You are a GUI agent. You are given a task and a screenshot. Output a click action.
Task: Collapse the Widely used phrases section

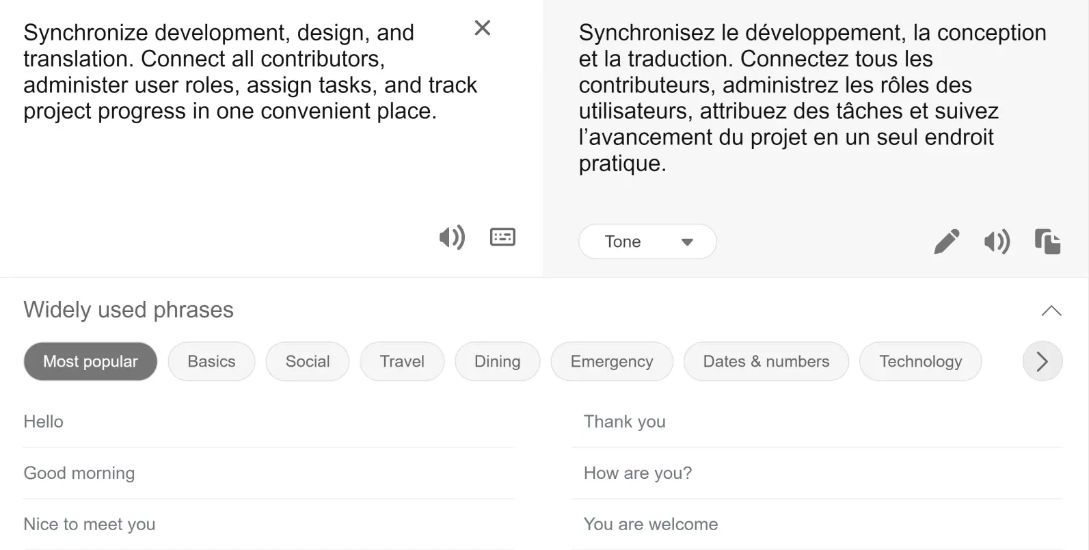tap(1051, 310)
